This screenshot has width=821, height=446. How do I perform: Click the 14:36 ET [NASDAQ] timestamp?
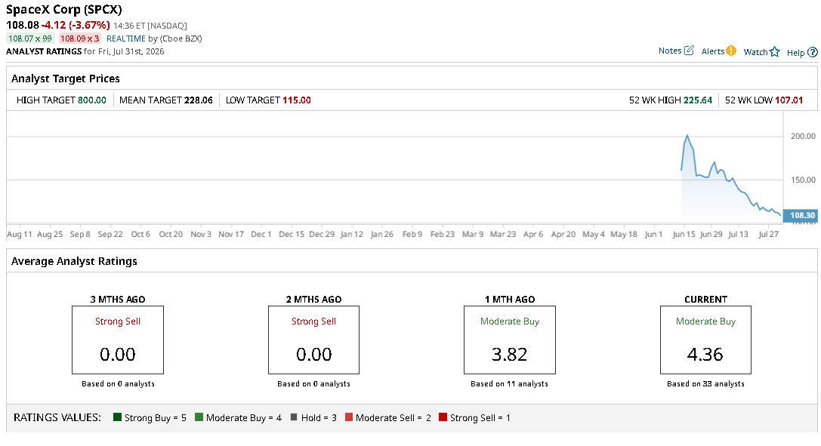150,26
